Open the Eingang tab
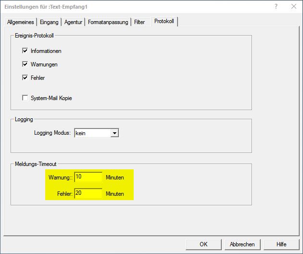This screenshot has height=254, width=303. (49, 22)
